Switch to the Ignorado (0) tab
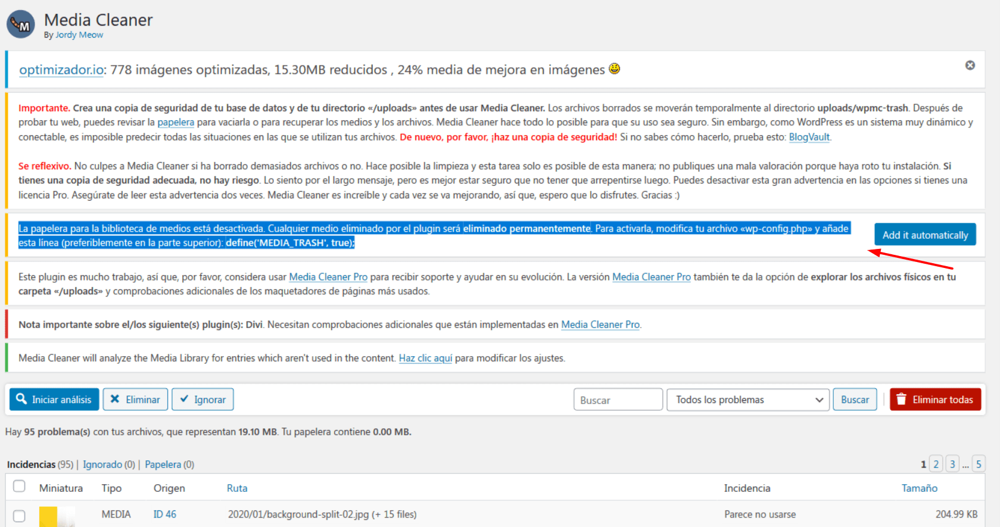1000x527 pixels. click(109, 464)
